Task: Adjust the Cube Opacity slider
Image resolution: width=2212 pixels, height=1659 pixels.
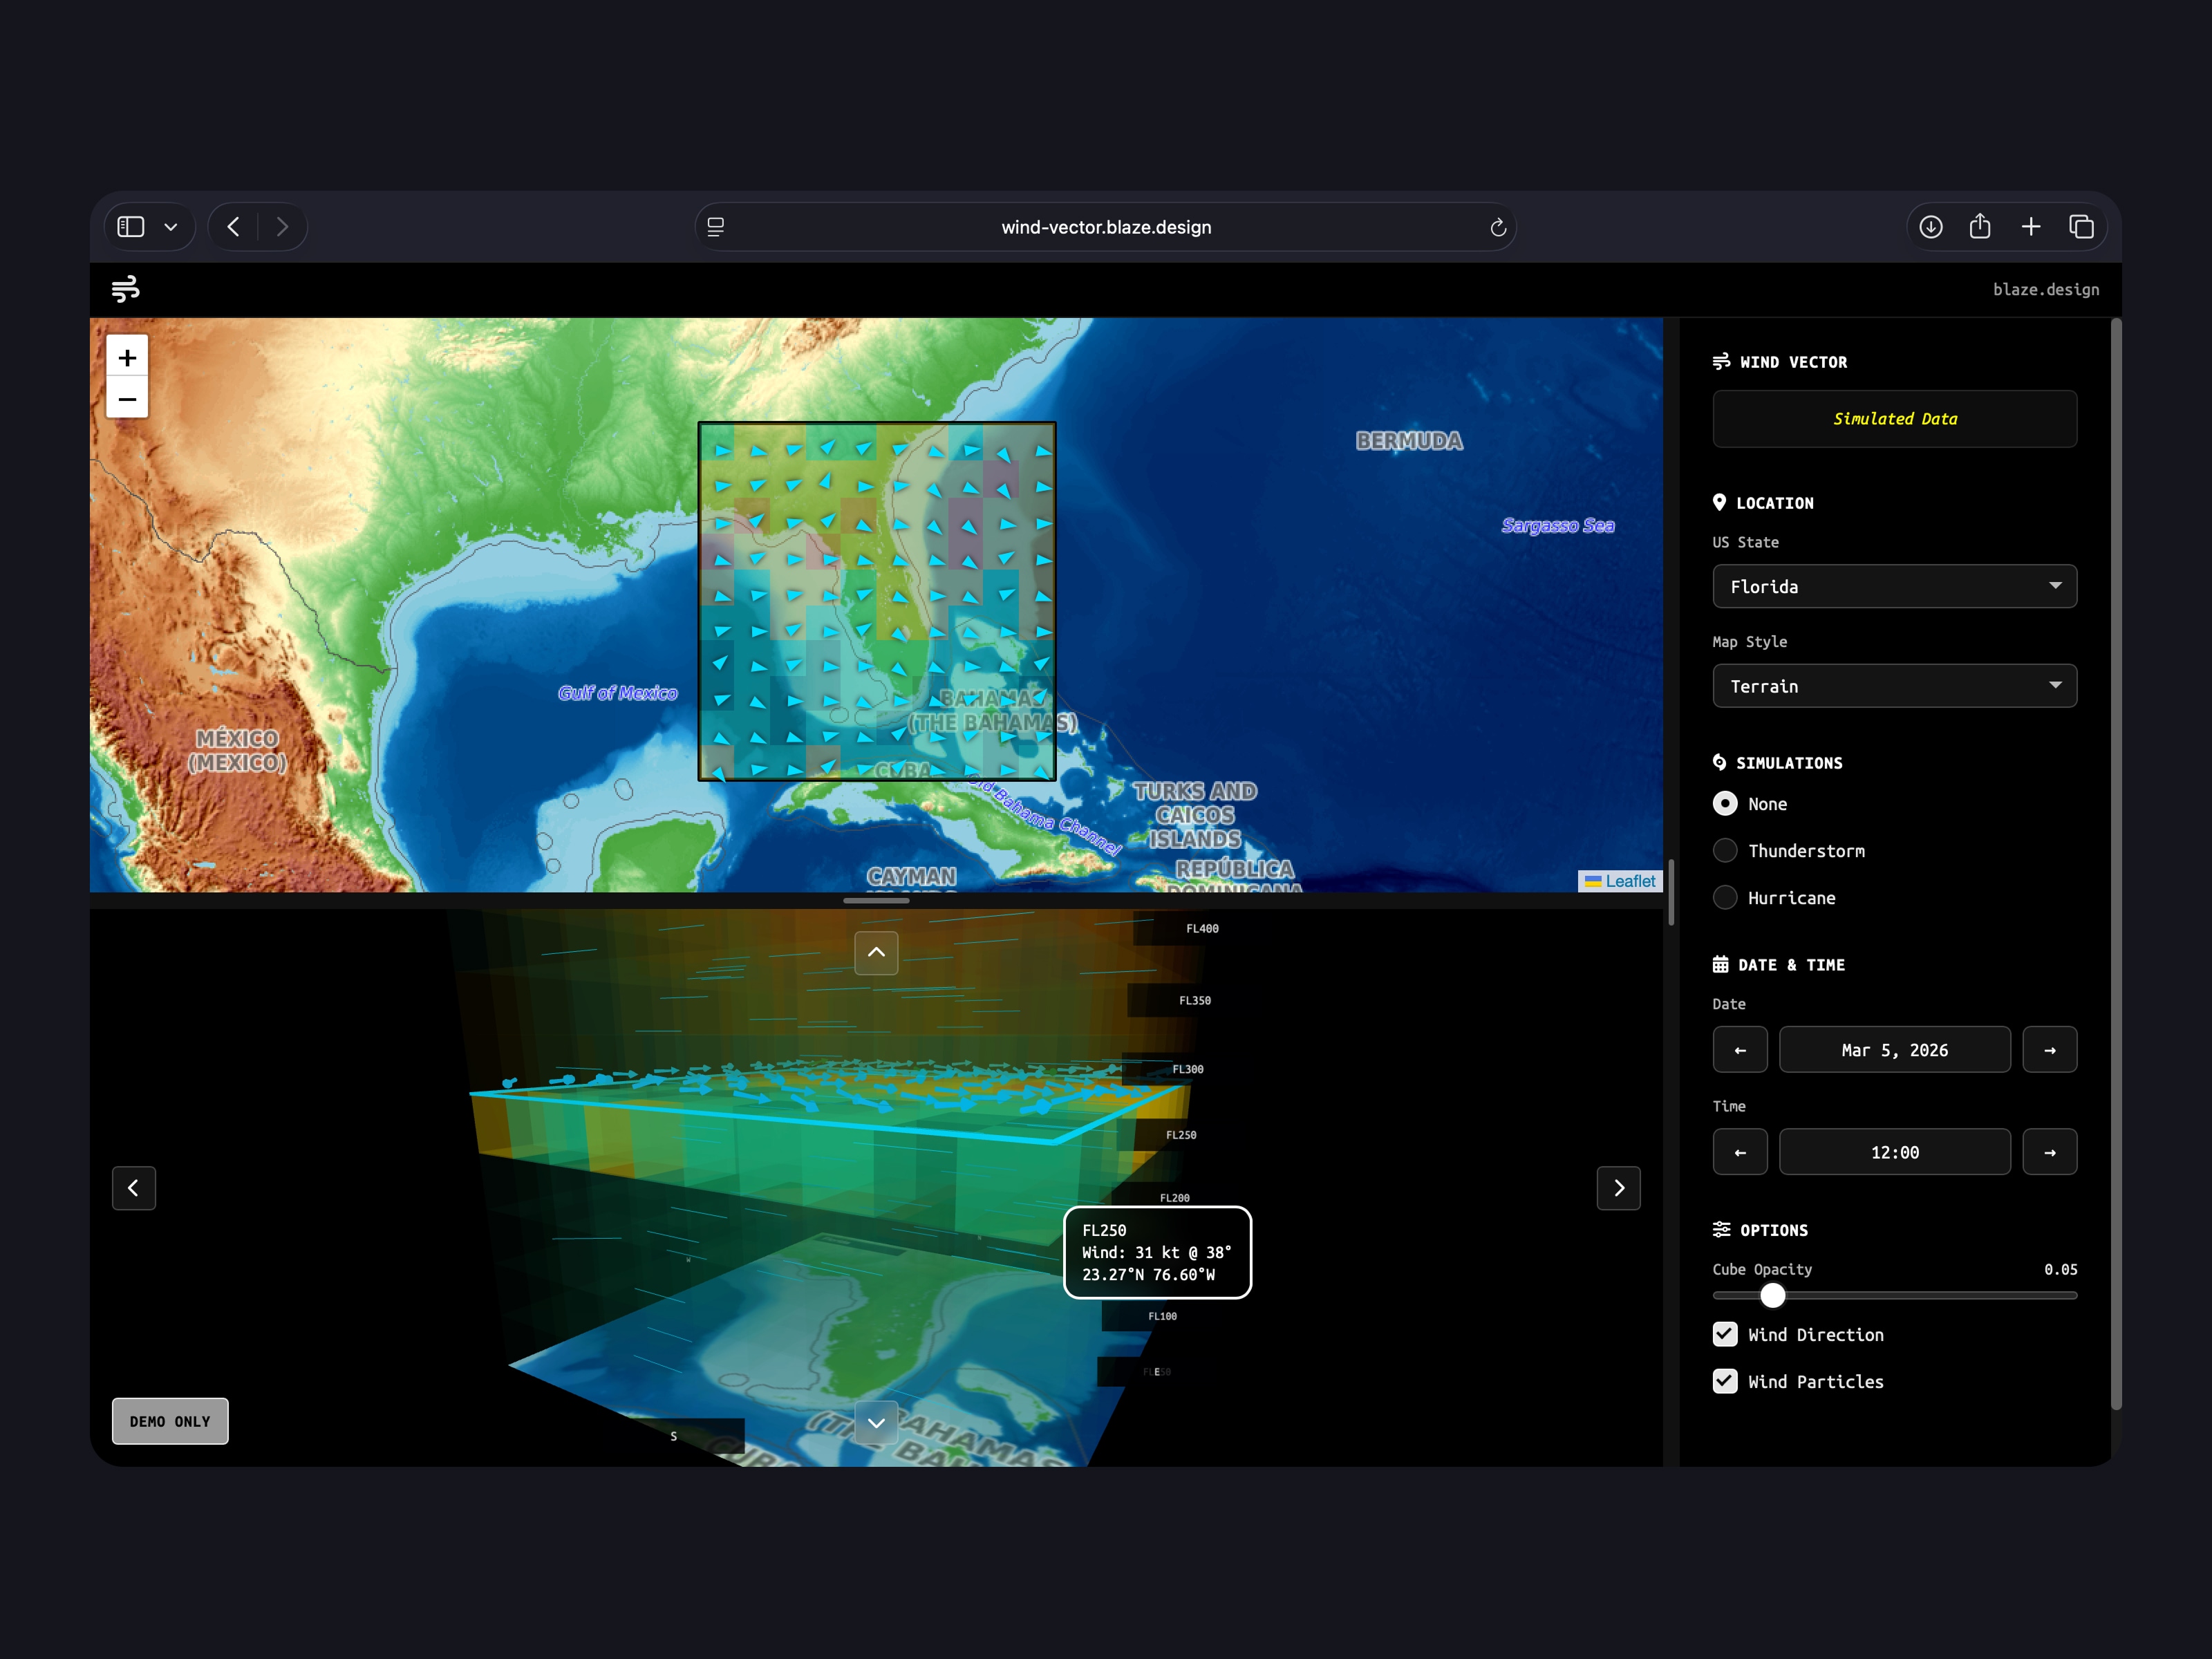Action: click(x=1772, y=1295)
